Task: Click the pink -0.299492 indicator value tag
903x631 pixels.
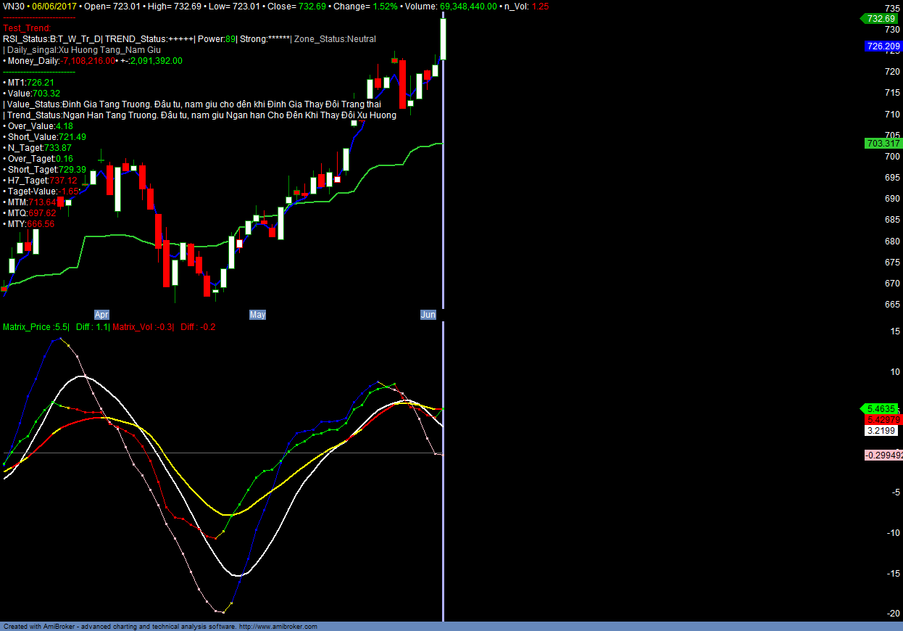Action: click(x=883, y=455)
